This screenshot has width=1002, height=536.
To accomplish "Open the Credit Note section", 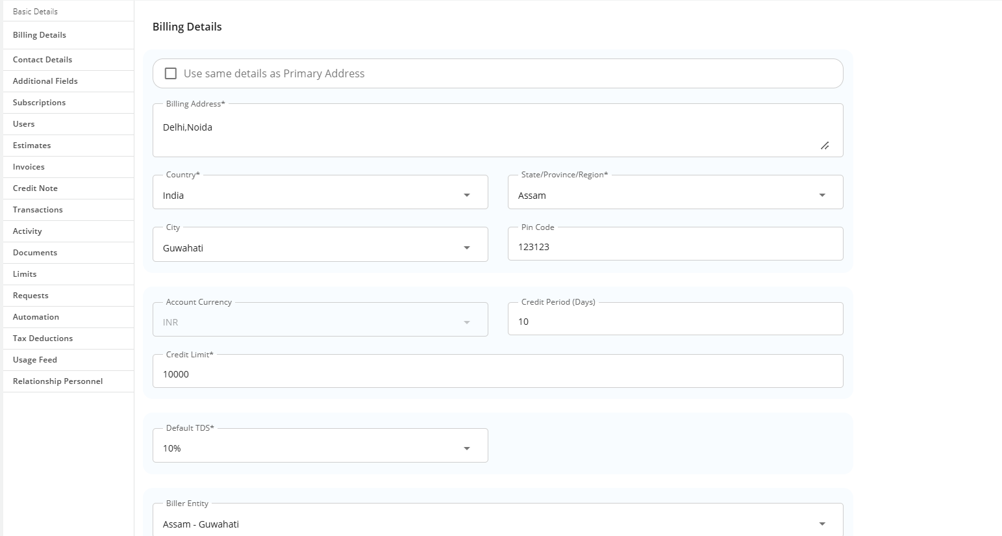I will (x=35, y=188).
